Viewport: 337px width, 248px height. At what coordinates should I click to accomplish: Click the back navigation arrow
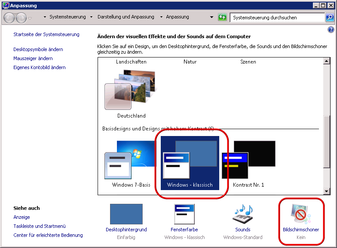click(x=9, y=18)
